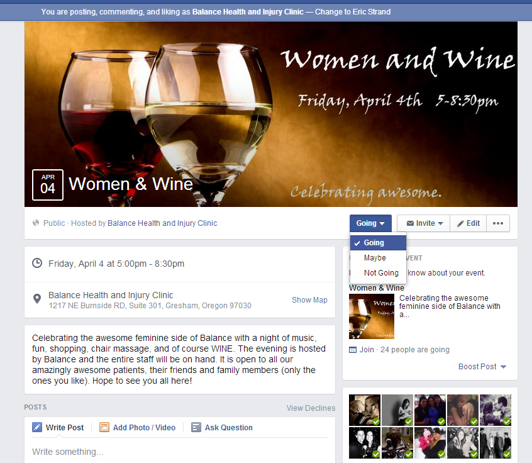532x463 pixels.
Task: Click the globe Public privacy icon
Action: (36, 223)
